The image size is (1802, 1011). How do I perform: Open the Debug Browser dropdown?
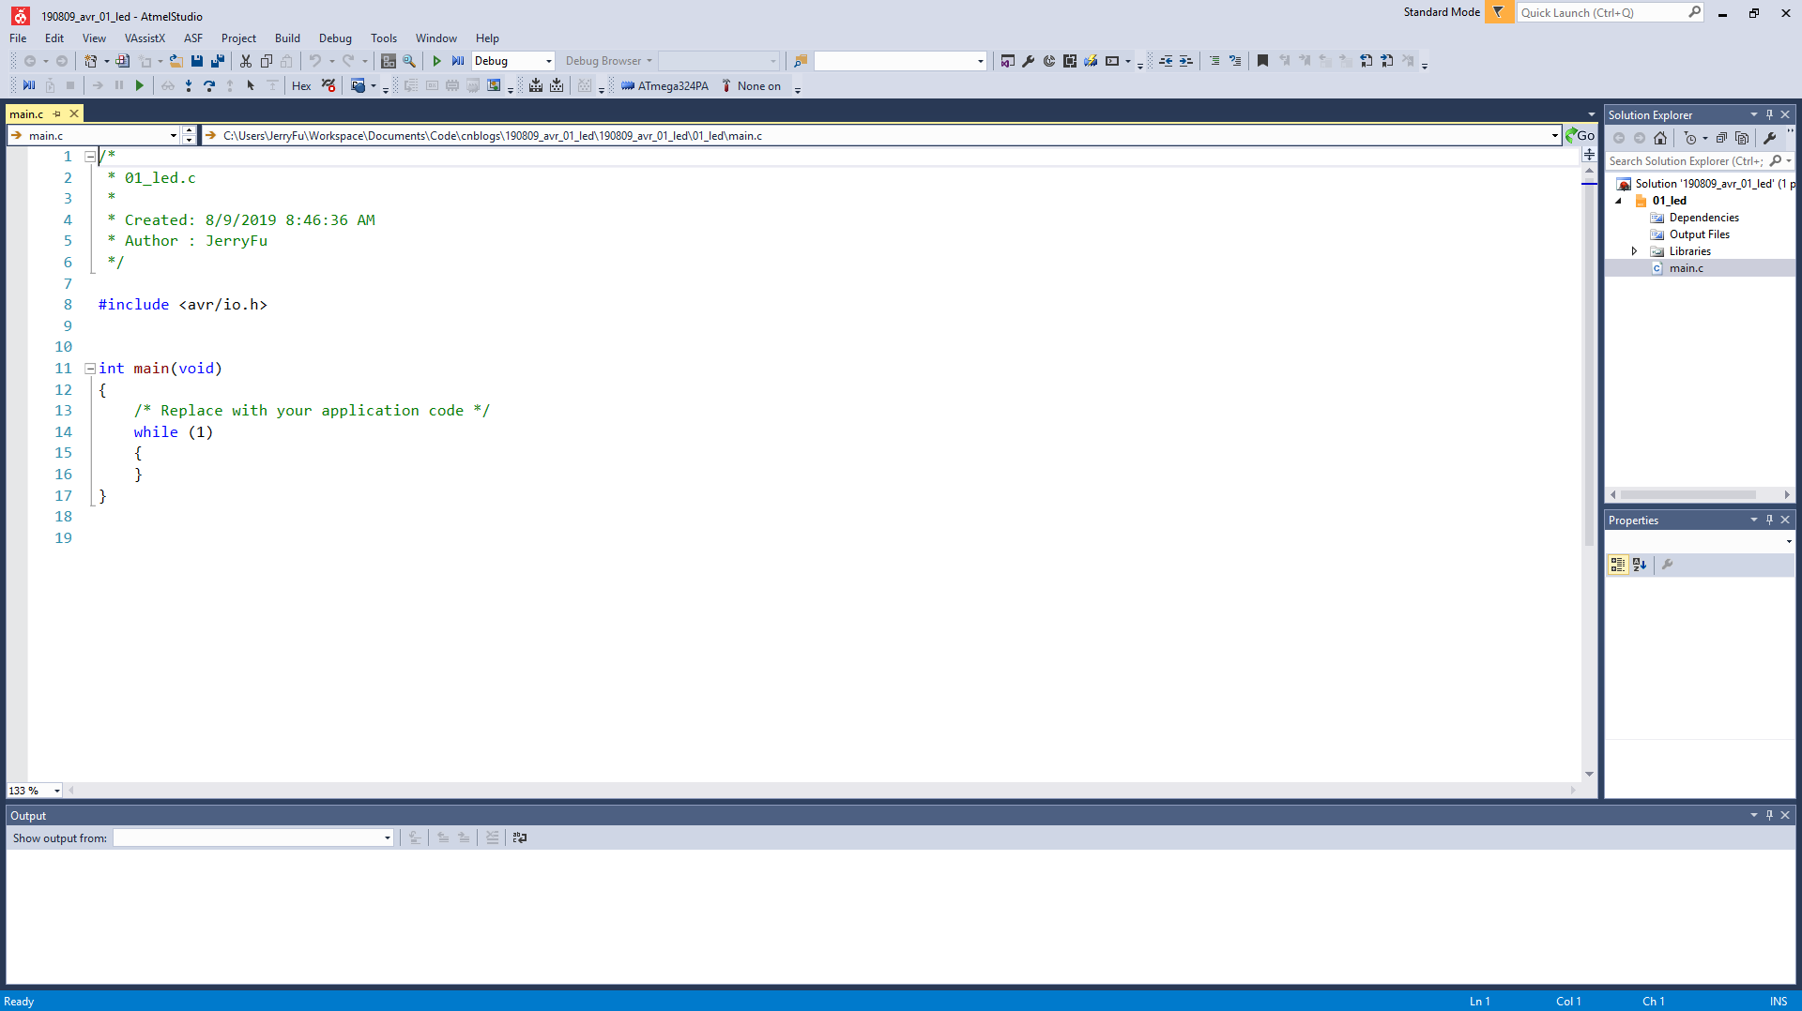608,61
